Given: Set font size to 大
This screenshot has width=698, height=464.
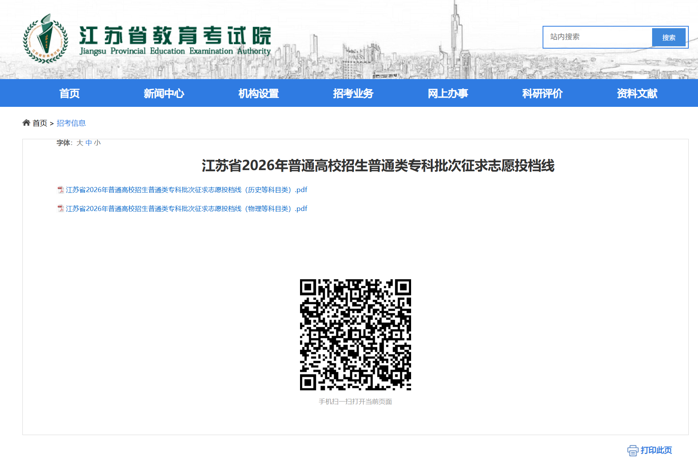Looking at the screenshot, I should tap(80, 143).
